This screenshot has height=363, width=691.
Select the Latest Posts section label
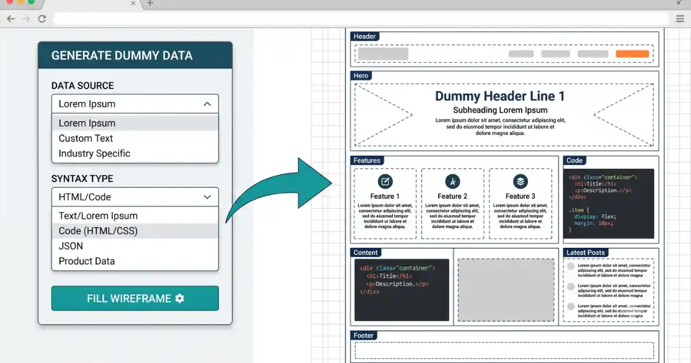pyautogui.click(x=585, y=252)
